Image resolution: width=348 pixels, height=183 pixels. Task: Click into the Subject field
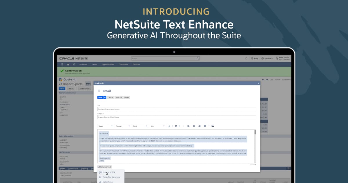(x=177, y=117)
